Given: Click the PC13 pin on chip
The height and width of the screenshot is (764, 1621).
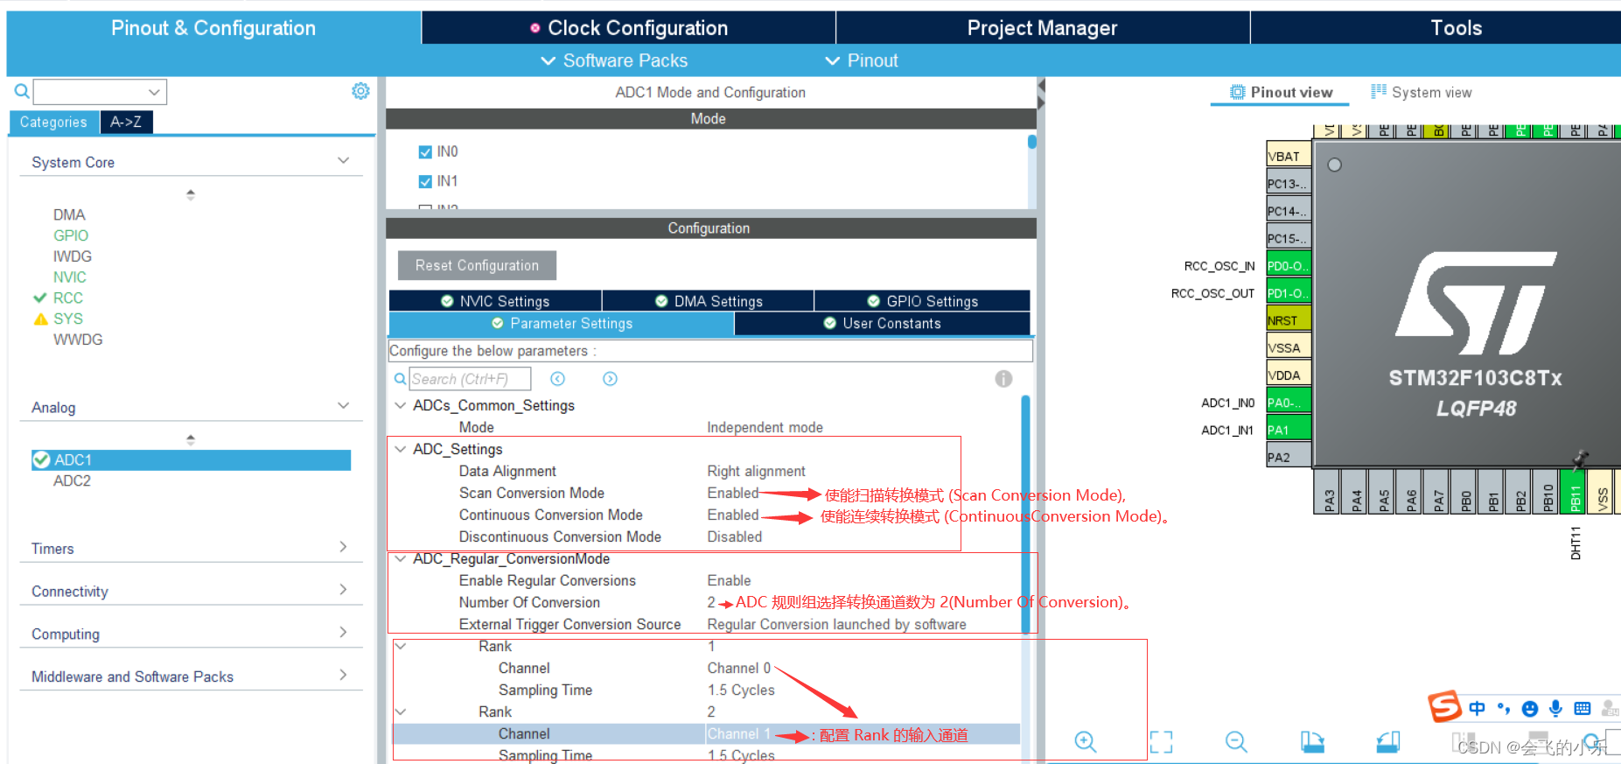Looking at the screenshot, I should (1289, 184).
